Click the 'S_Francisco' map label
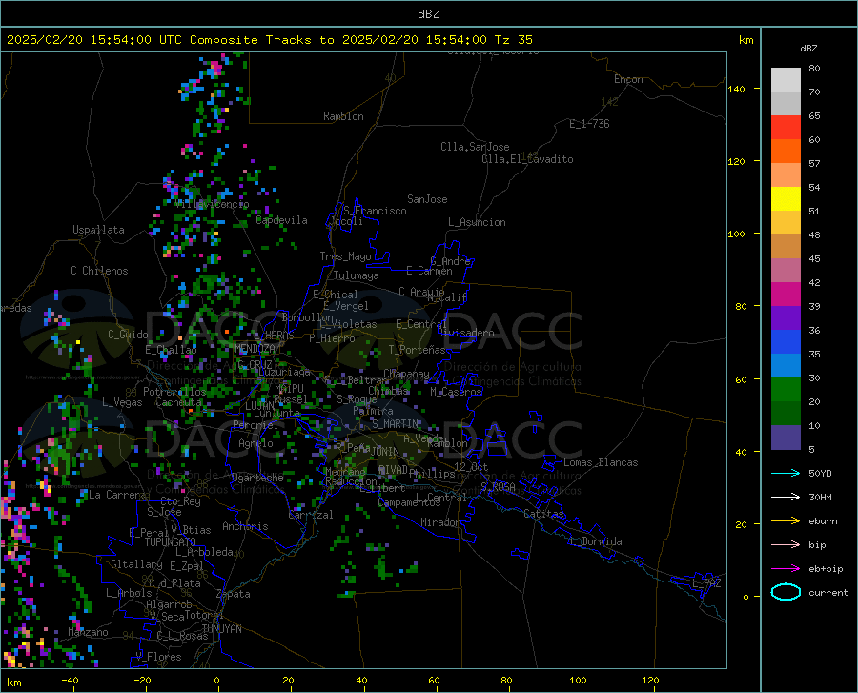 (x=375, y=211)
